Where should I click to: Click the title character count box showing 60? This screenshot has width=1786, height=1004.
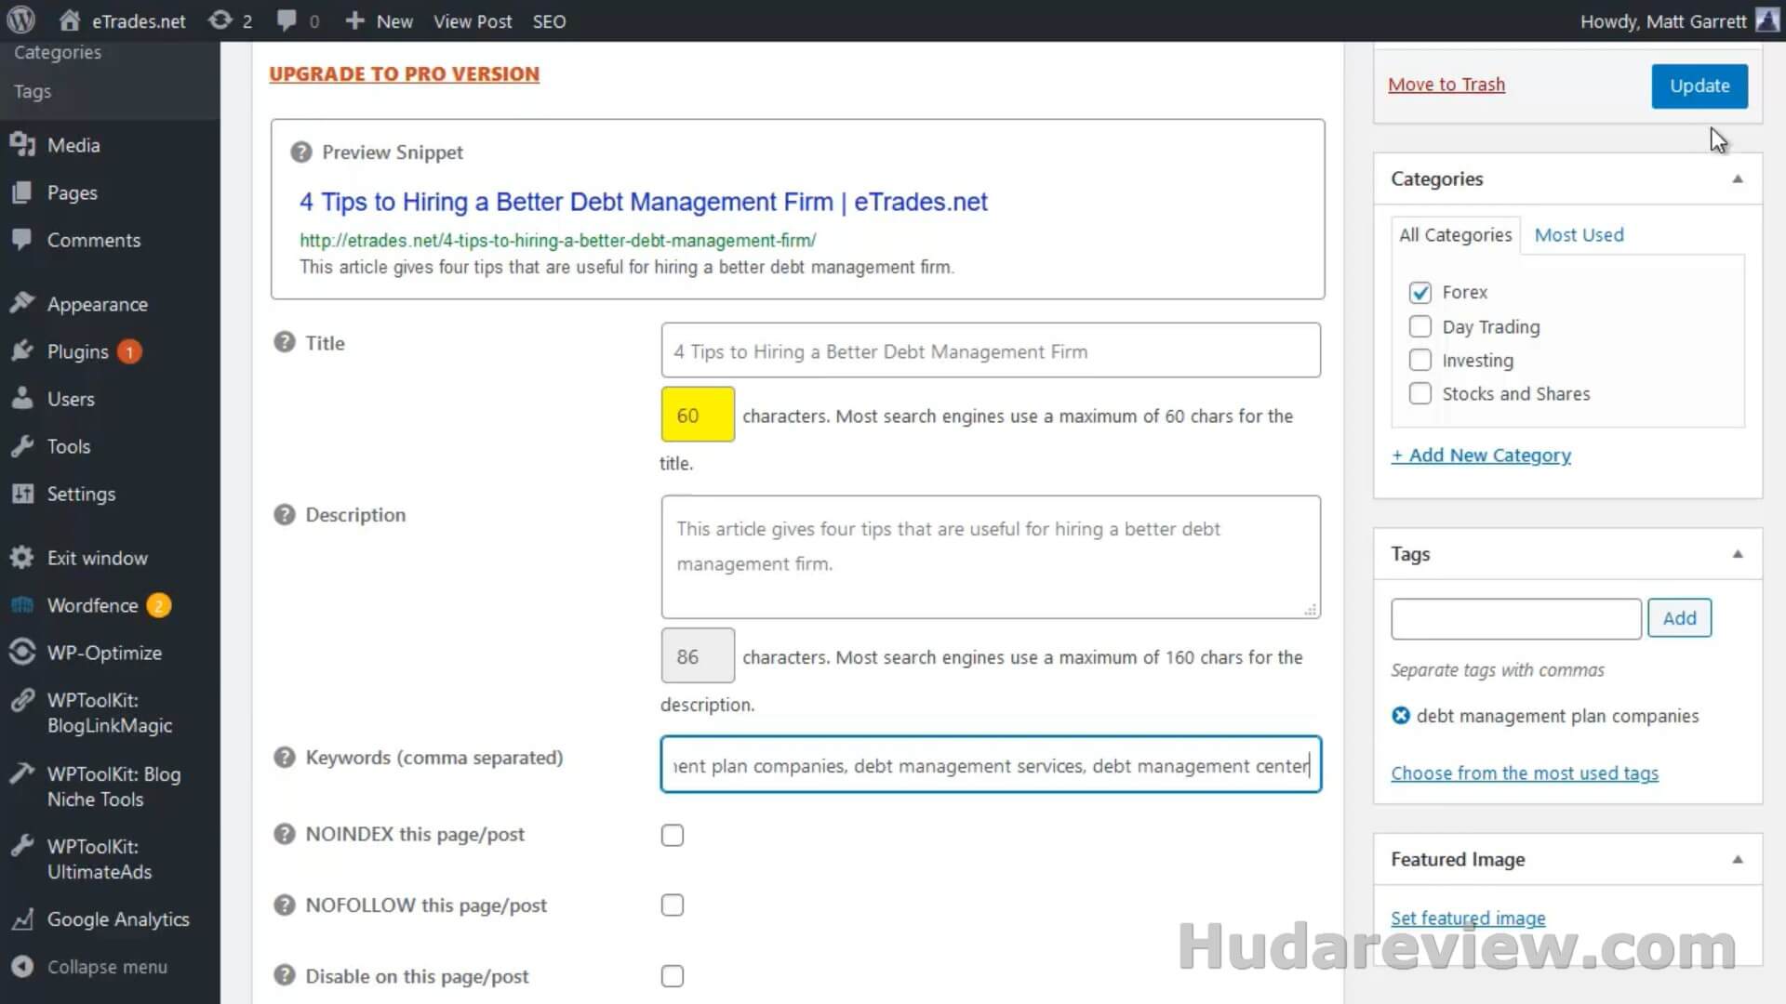click(x=698, y=415)
